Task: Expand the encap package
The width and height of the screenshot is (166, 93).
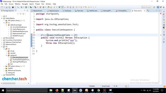Action: (x=6, y=51)
